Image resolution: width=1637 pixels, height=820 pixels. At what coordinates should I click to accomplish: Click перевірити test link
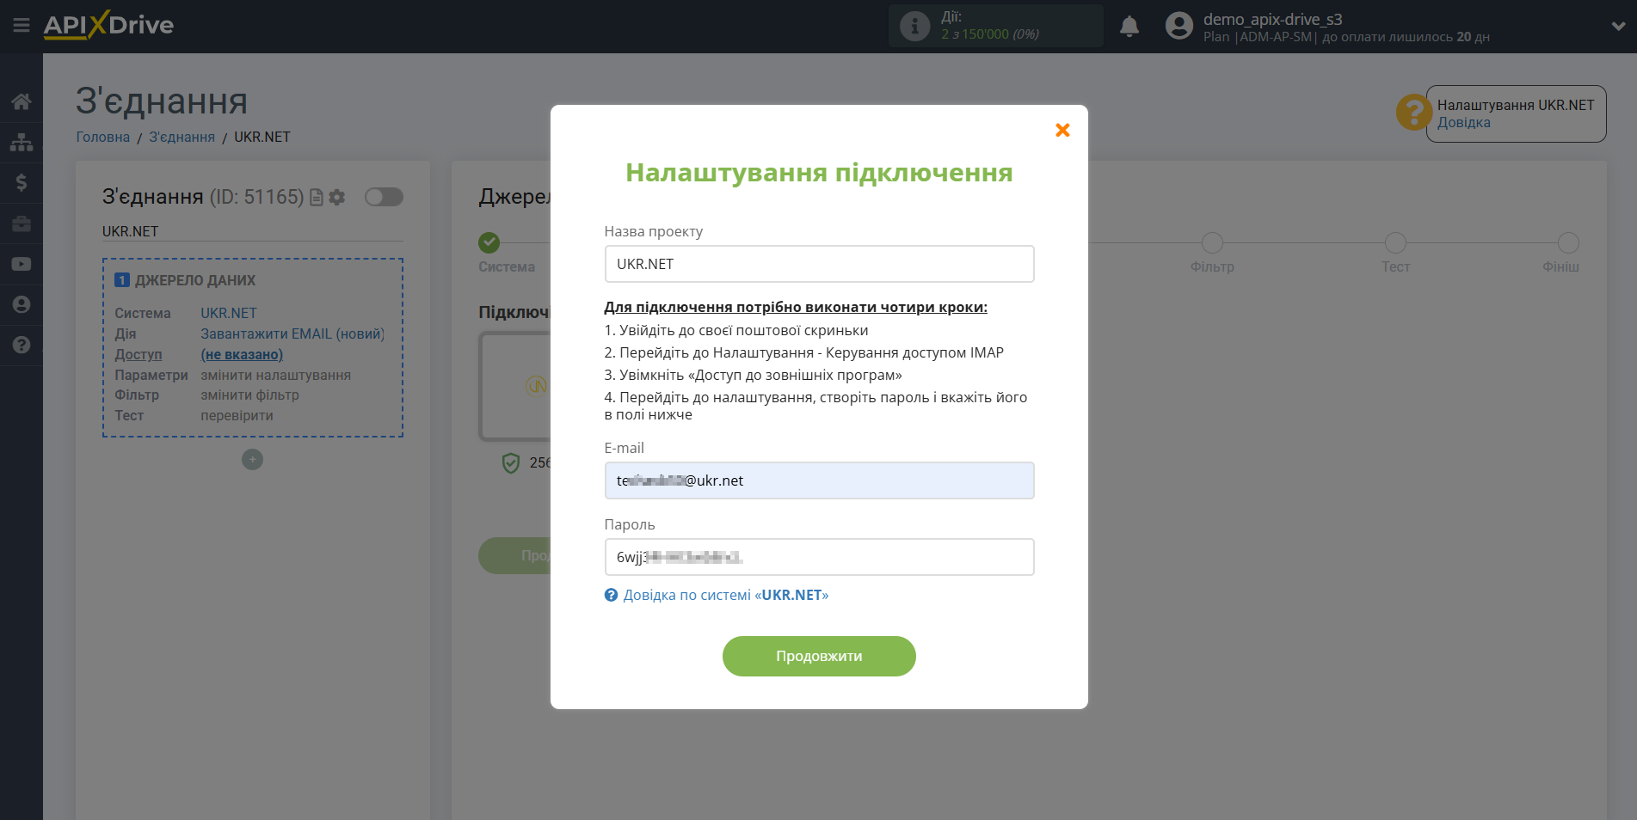237,415
